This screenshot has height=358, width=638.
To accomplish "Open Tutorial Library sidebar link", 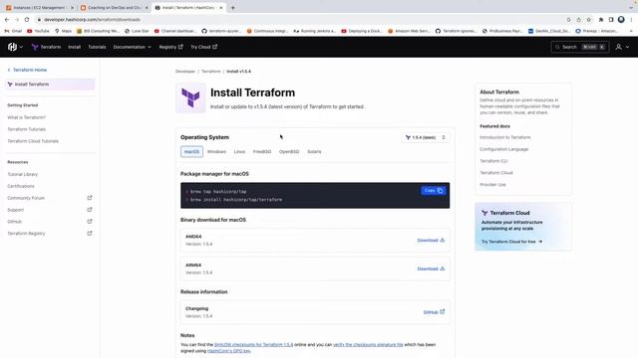I will pyautogui.click(x=22, y=174).
